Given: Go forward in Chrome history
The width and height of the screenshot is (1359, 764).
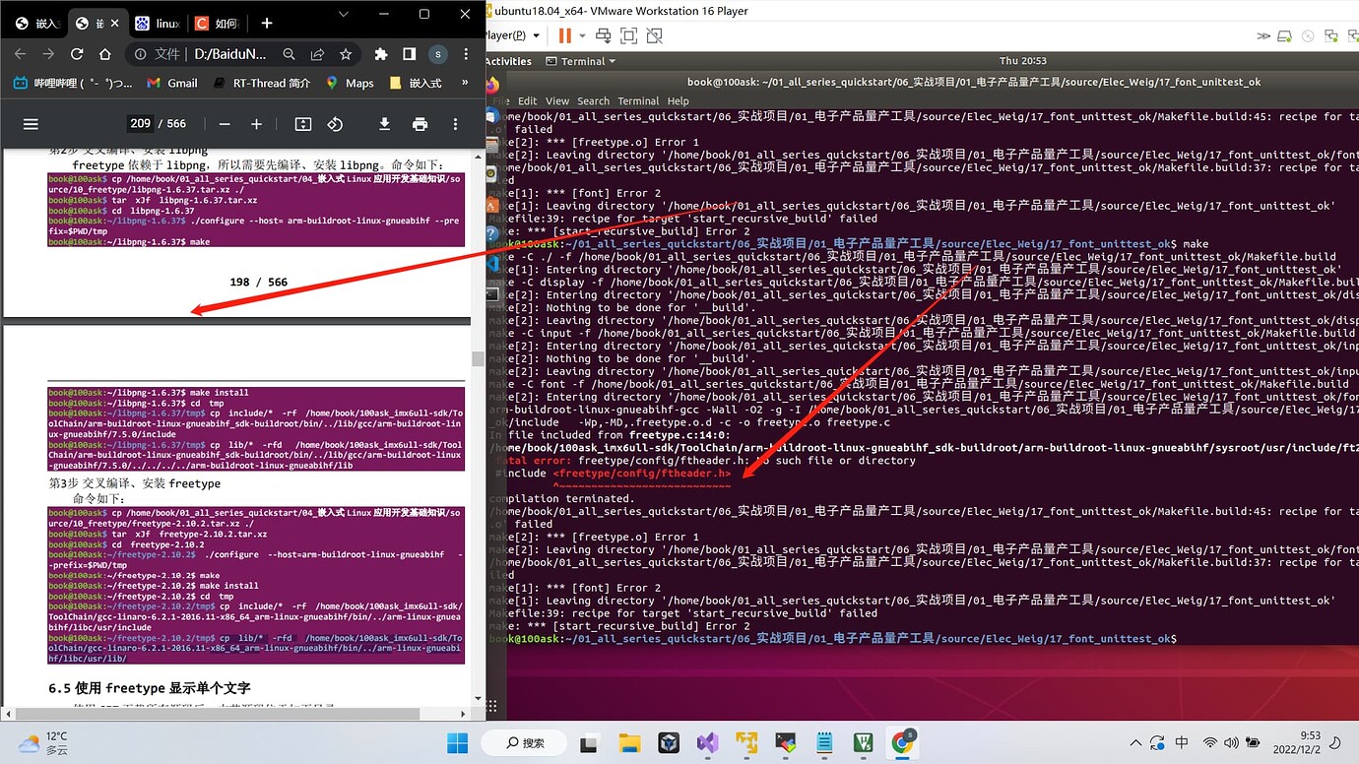Looking at the screenshot, I should (48, 54).
